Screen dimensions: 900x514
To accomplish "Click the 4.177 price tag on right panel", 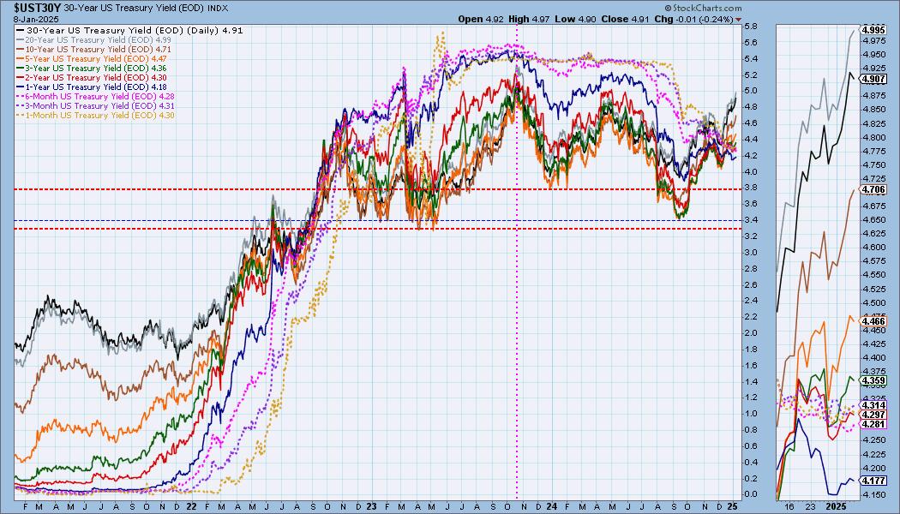I will pos(873,481).
